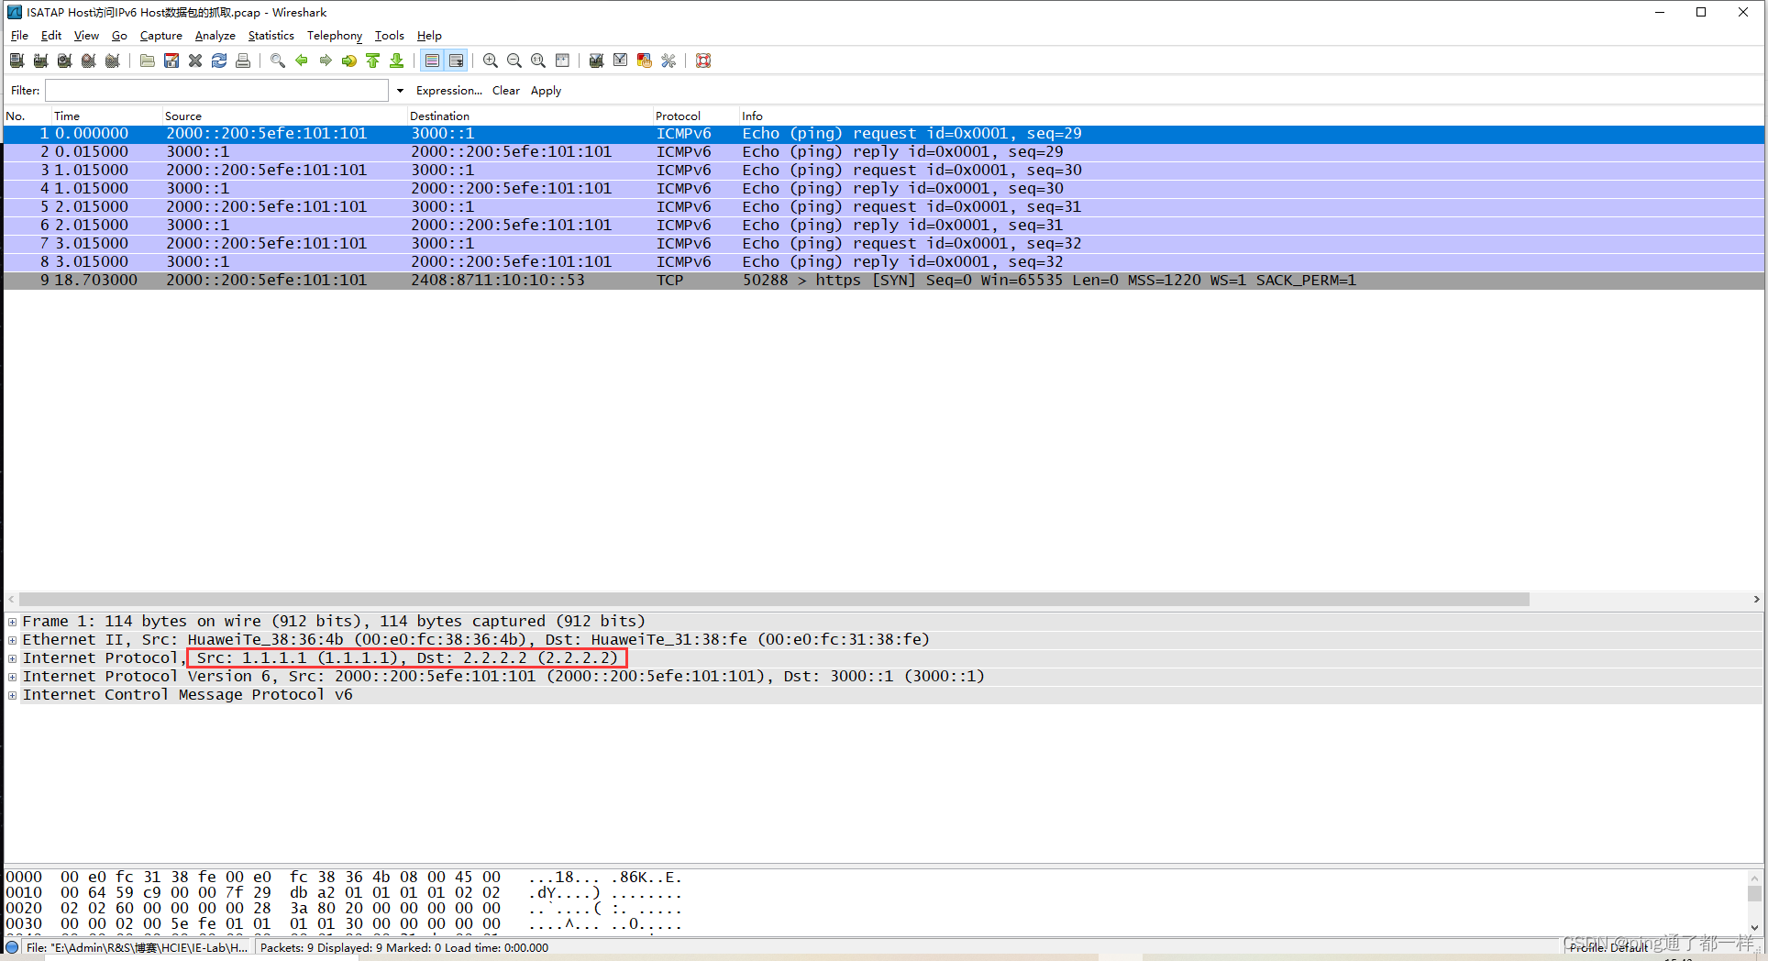The height and width of the screenshot is (961, 1768).
Task: Expand the Internet Protocol Version 6 node
Action: 12,676
